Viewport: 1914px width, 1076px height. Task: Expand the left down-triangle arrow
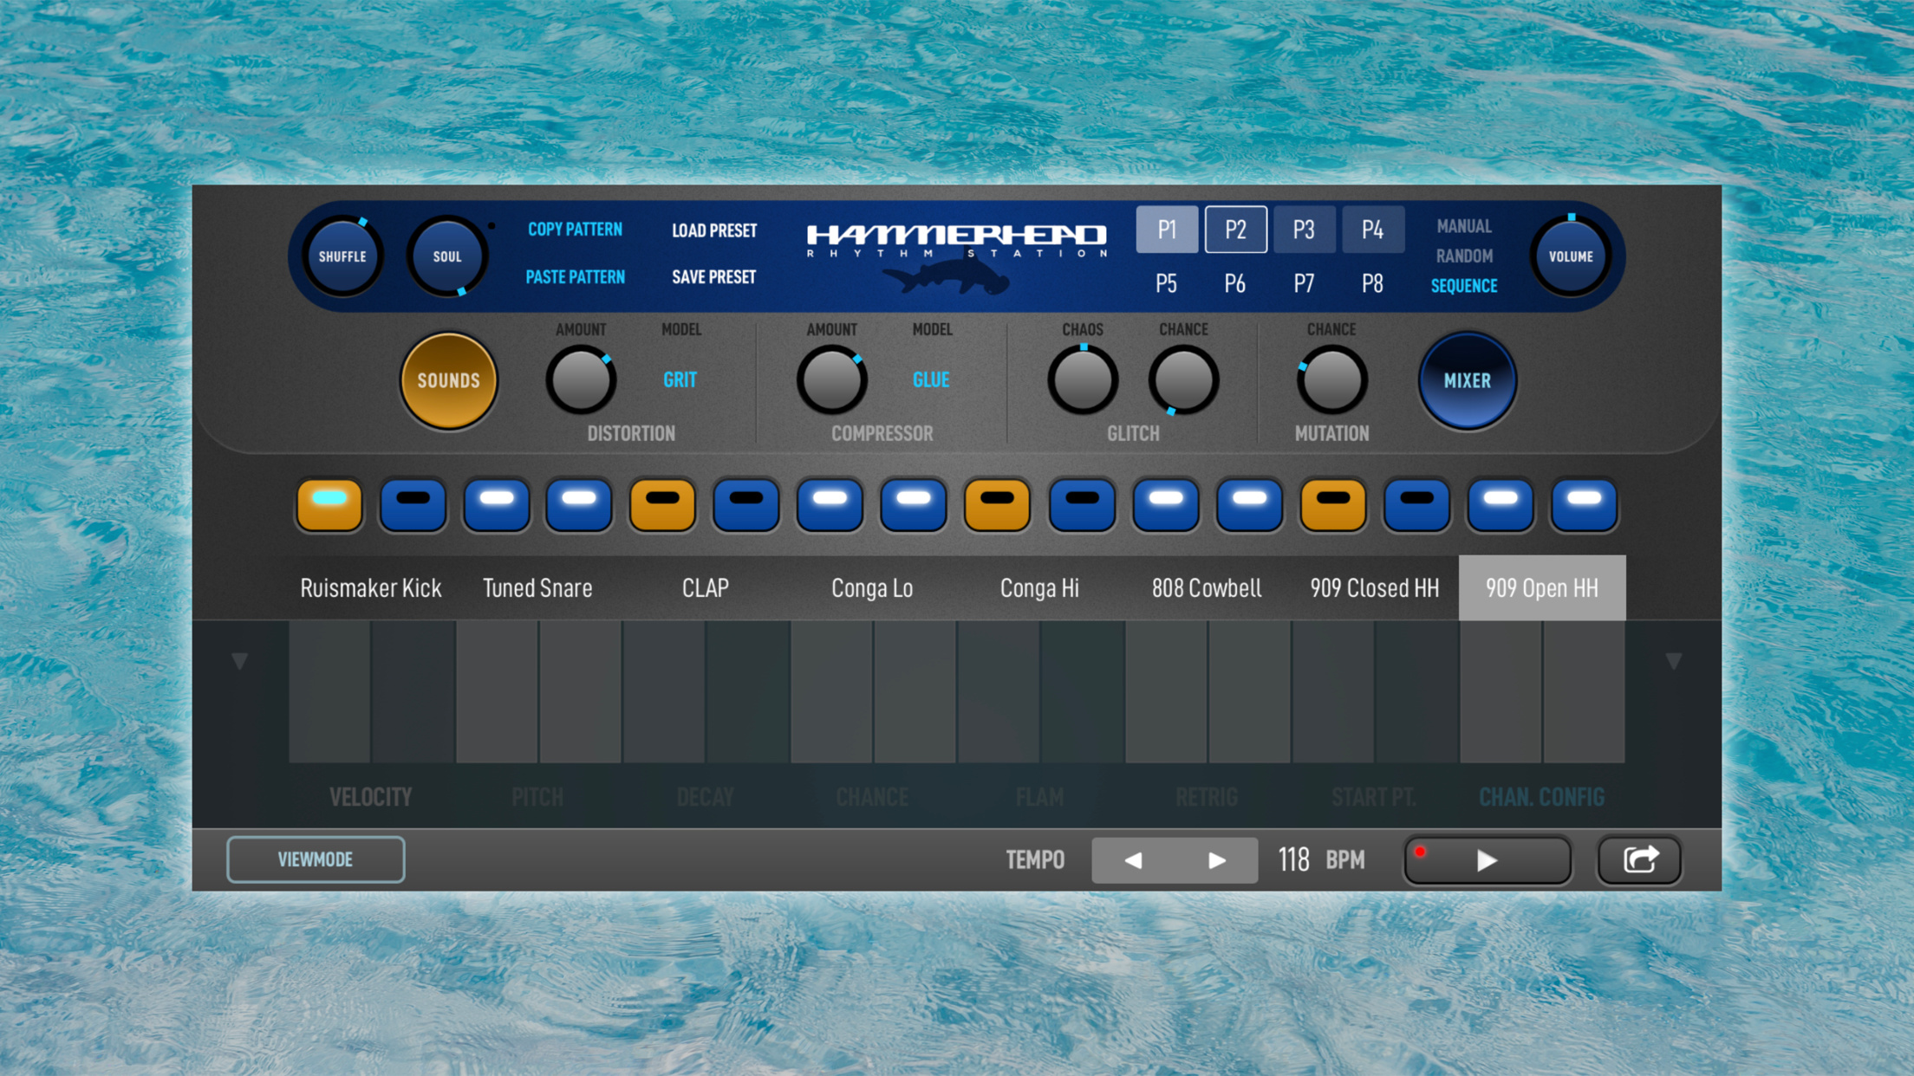tap(240, 662)
